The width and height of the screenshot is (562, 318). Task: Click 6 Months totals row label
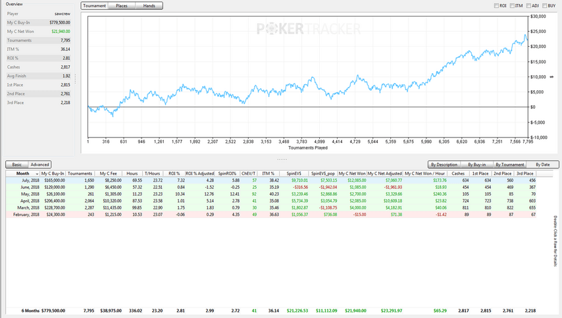click(x=30, y=311)
